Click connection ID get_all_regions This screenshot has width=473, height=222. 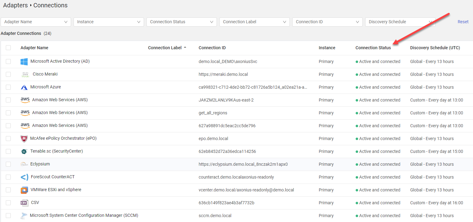click(x=213, y=113)
